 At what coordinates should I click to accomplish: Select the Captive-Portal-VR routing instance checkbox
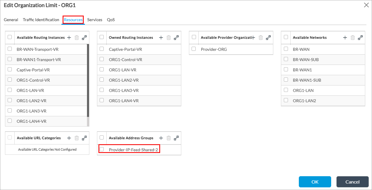point(10,70)
